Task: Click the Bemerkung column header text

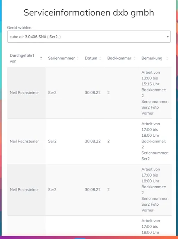Action: pos(152,58)
